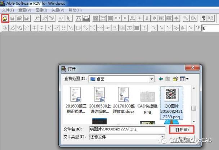This screenshot has height=150, width=219.
Task: Select the arrow pointer tool
Action: pyautogui.click(x=68, y=18)
